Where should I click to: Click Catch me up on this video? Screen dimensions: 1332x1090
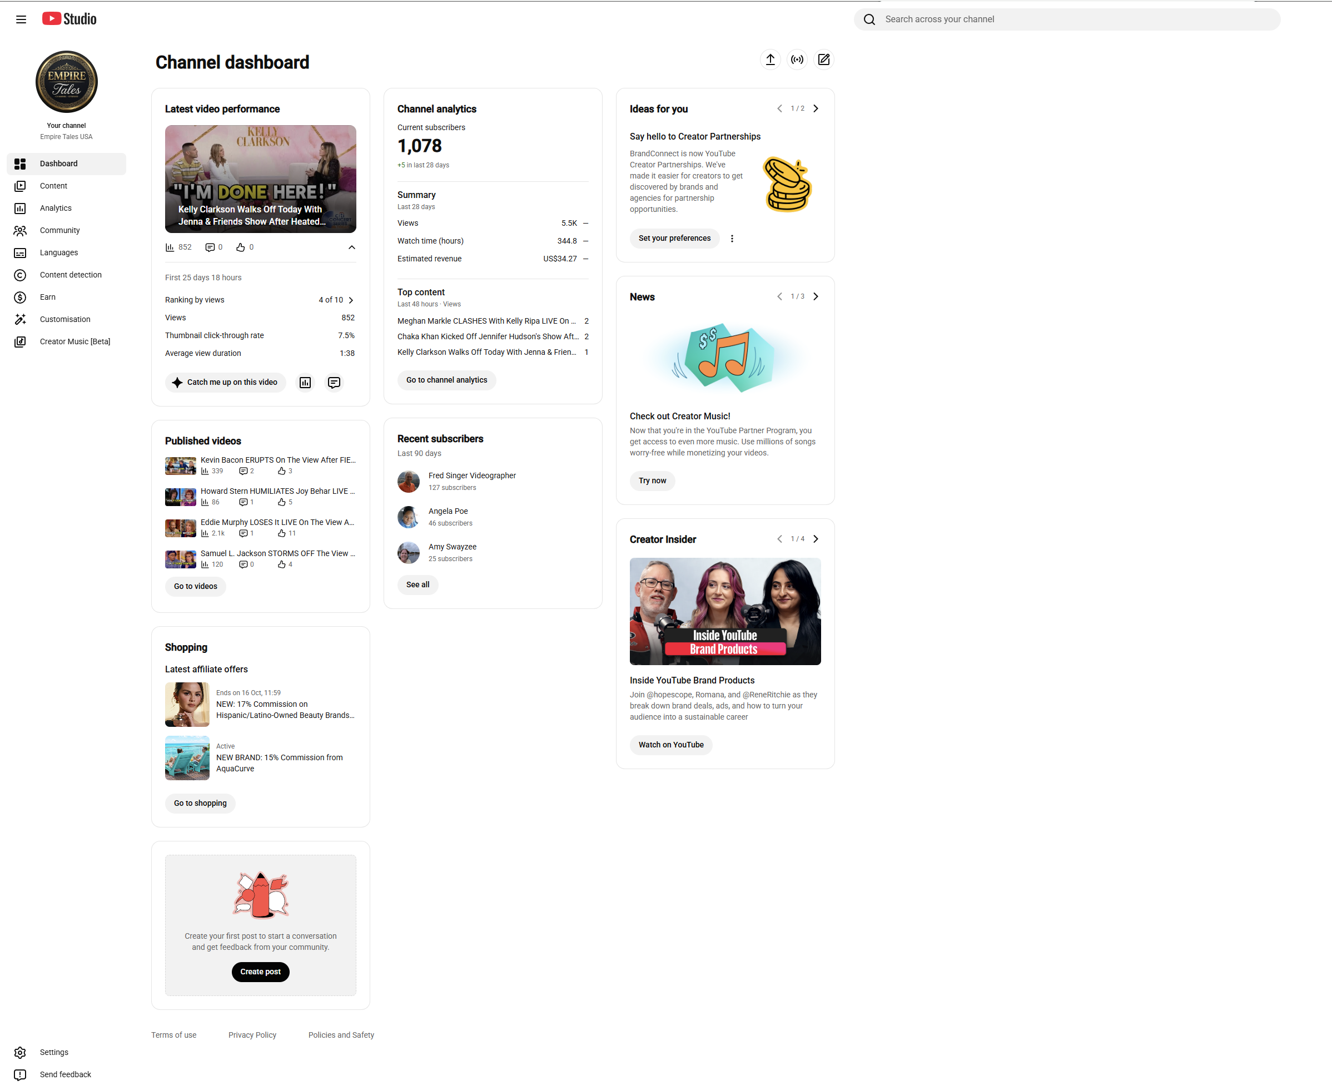(225, 383)
